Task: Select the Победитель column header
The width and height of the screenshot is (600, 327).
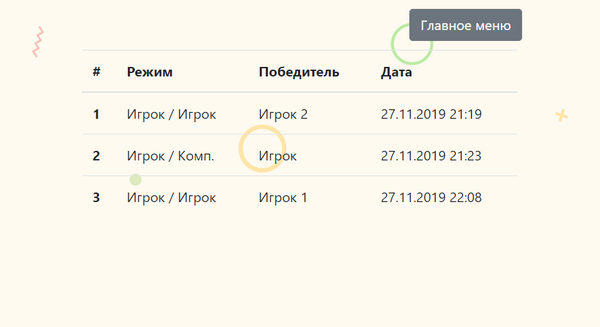Action: [x=299, y=72]
